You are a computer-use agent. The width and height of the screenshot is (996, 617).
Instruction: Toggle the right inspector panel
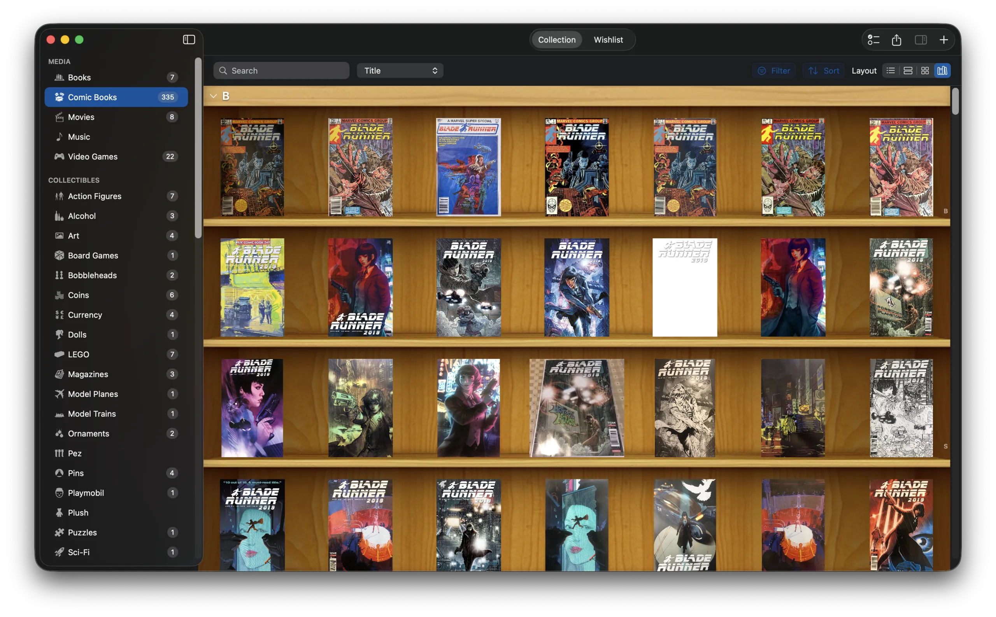[921, 40]
